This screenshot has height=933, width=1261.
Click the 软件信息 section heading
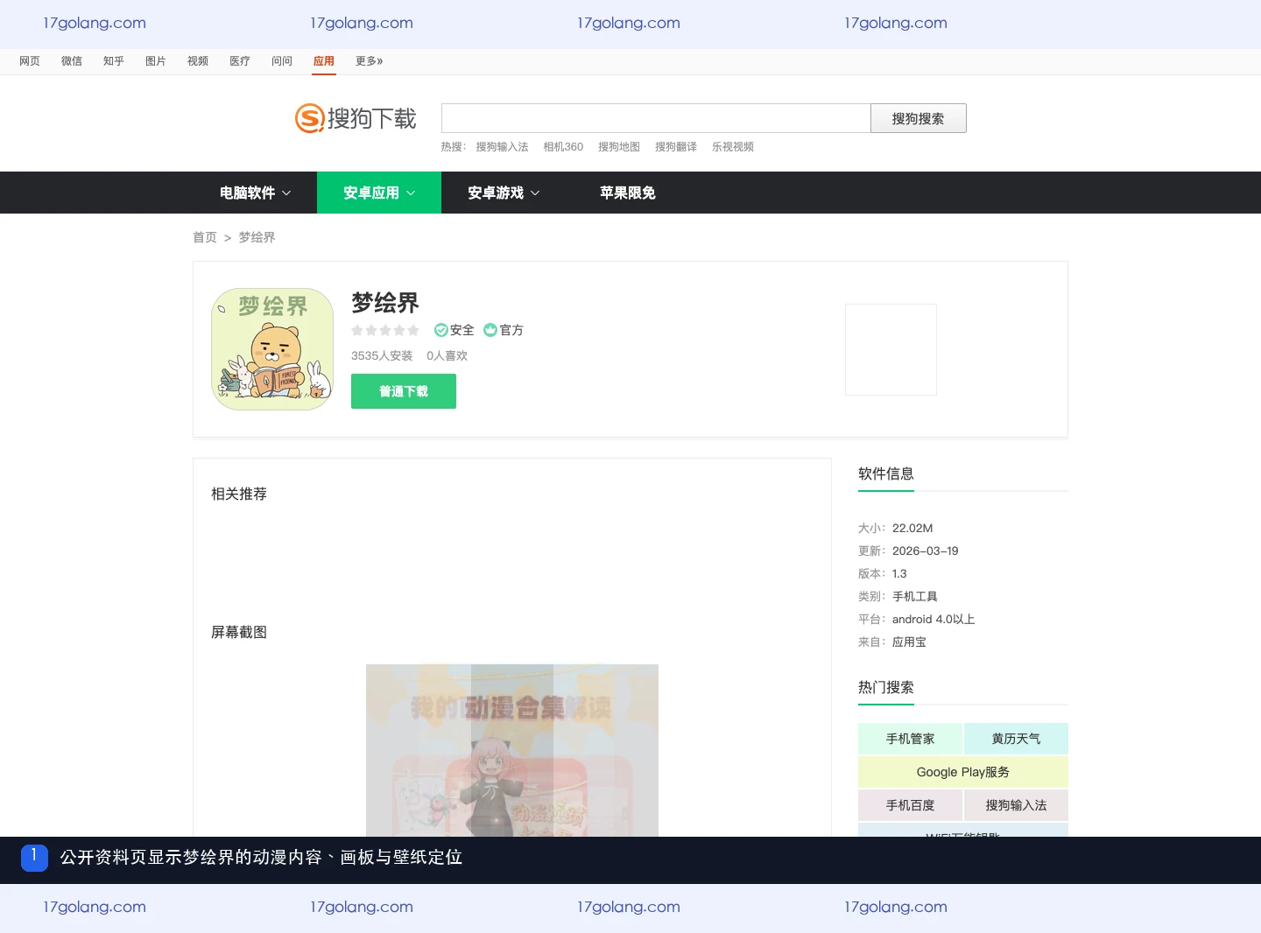pyautogui.click(x=886, y=474)
